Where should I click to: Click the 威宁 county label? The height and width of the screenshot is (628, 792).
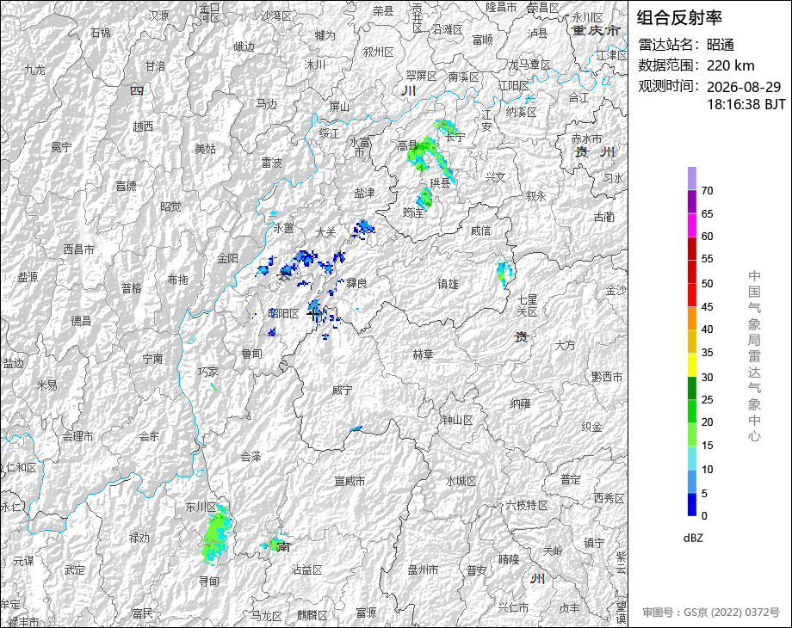(343, 390)
